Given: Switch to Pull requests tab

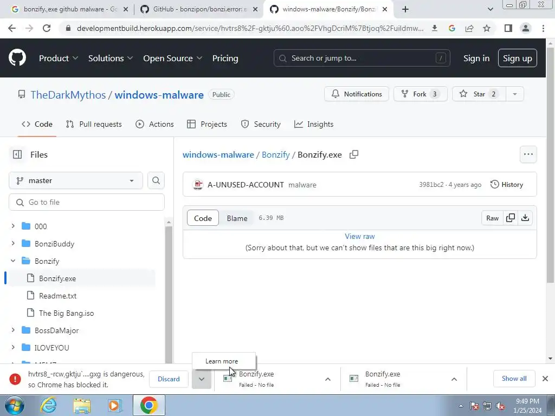Looking at the screenshot, I should point(94,124).
